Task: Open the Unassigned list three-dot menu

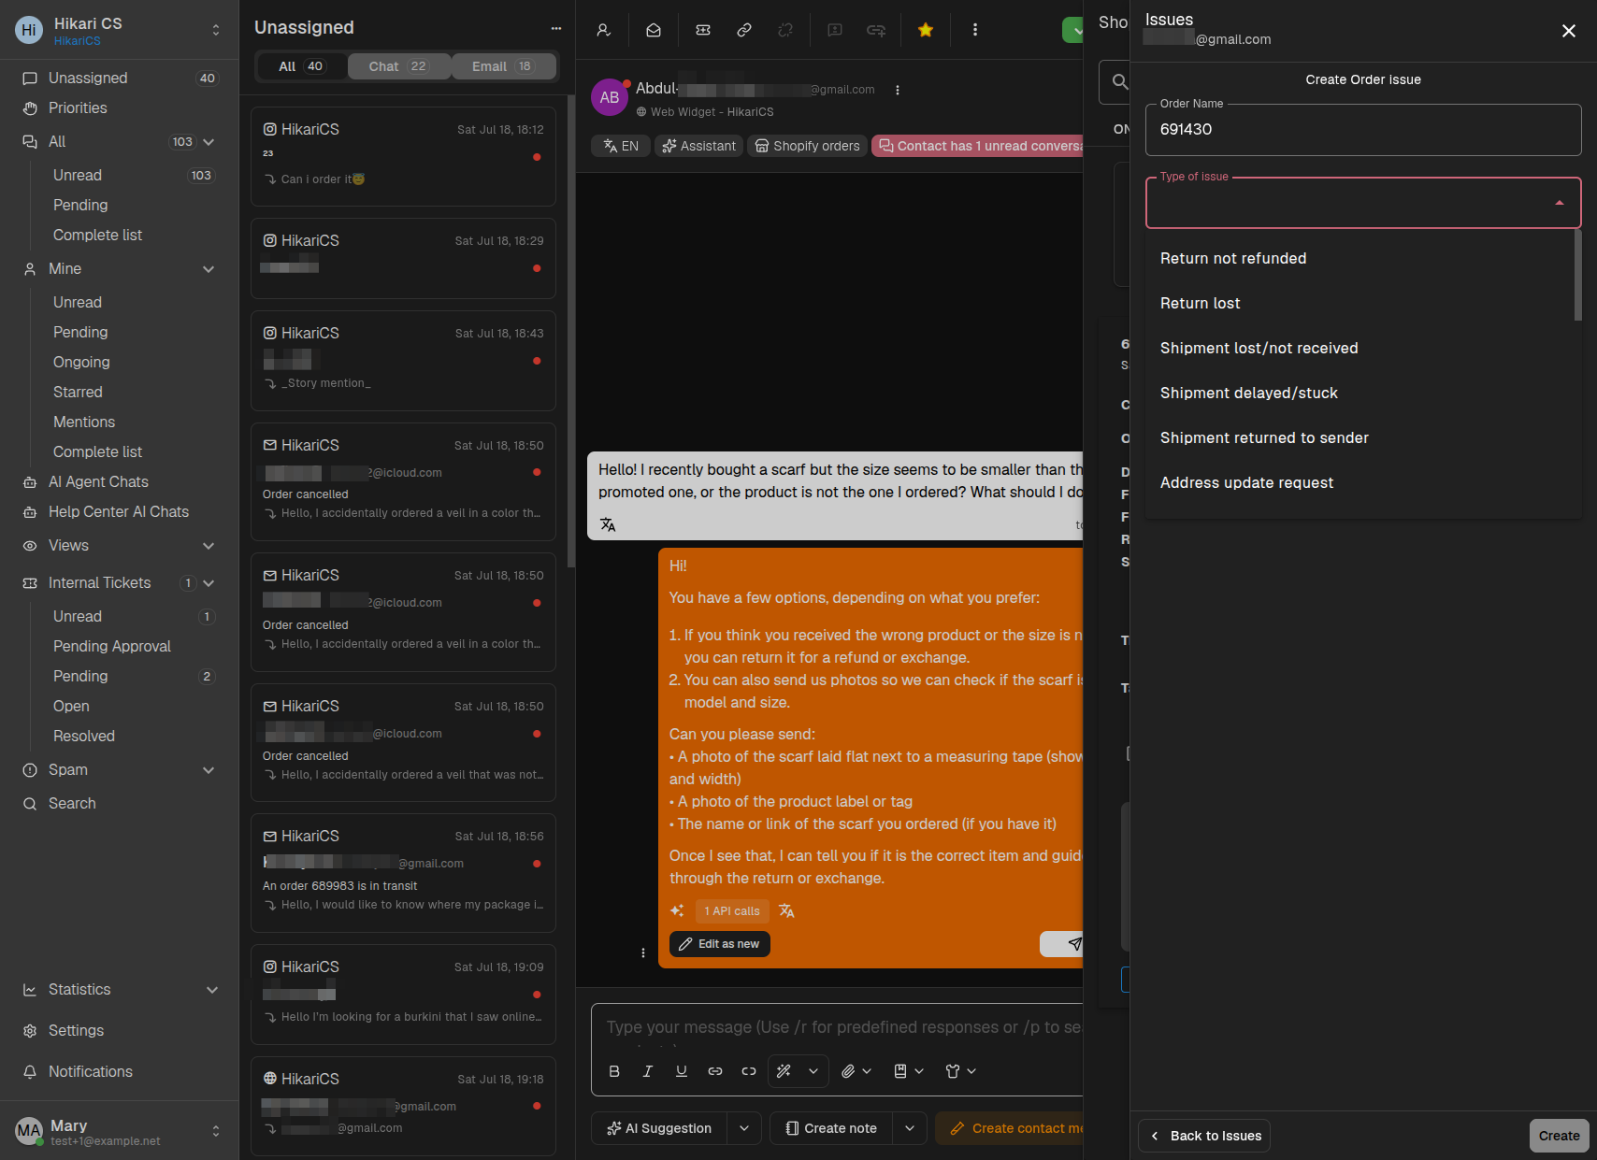Action: 556,28
